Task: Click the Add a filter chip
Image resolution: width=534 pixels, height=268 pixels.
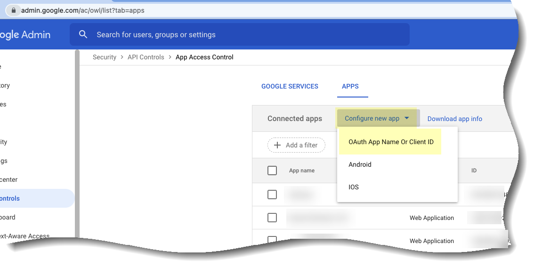Action: (297, 145)
